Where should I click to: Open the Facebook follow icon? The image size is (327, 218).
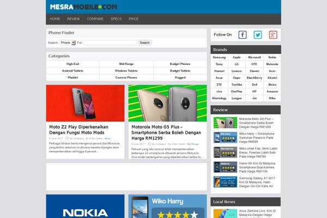(x=243, y=35)
